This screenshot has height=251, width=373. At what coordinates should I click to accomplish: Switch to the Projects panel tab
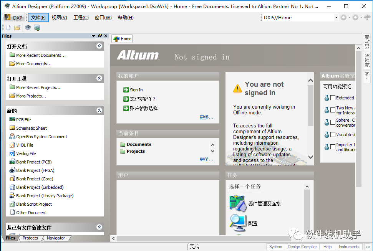pyautogui.click(x=30, y=238)
